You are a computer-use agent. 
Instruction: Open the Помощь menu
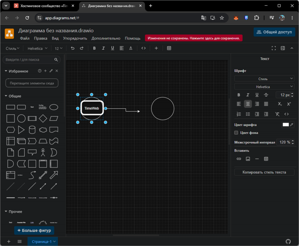tap(133, 38)
